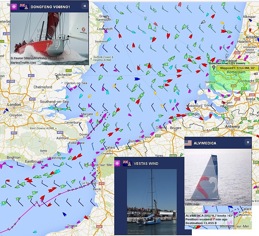The width and height of the screenshot is (259, 236).
Task: Select the magenta vessel marker at Lowestoft
Action: coord(106,31)
